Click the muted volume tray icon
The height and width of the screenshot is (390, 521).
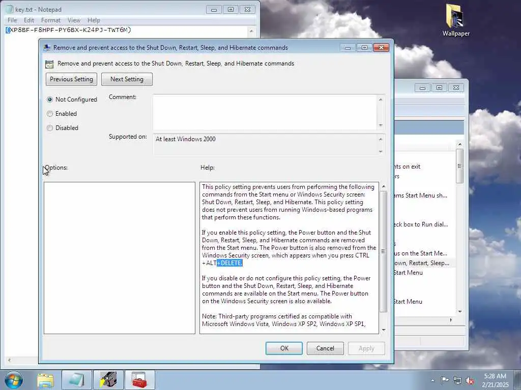tap(470, 381)
